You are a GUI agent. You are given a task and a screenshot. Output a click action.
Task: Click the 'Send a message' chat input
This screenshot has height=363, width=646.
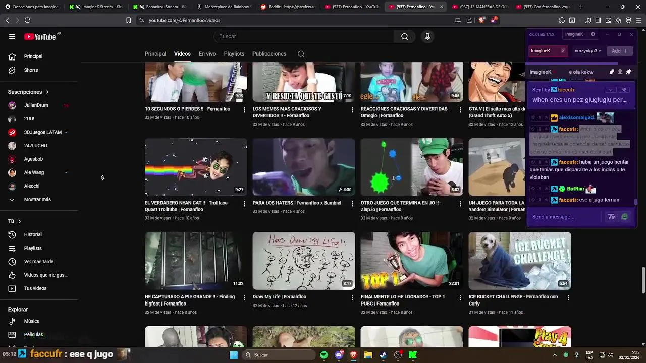(x=565, y=217)
